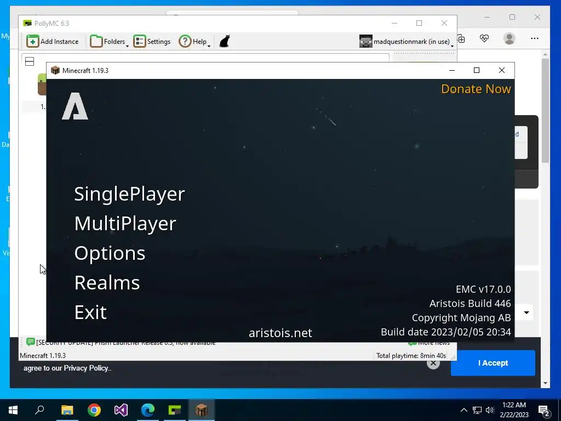Open Microsoft Edge from taskbar

point(148,410)
